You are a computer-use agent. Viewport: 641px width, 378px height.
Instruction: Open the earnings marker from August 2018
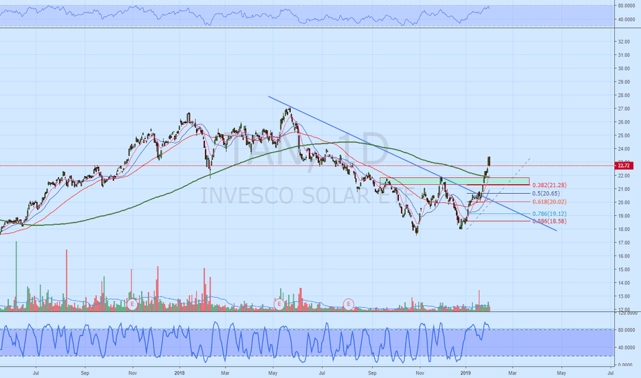[x=348, y=304]
